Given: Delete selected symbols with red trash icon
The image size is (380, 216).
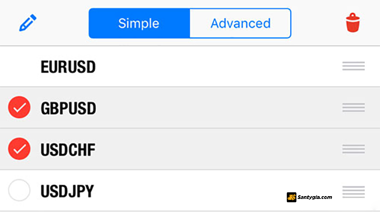Looking at the screenshot, I should click(x=352, y=23).
